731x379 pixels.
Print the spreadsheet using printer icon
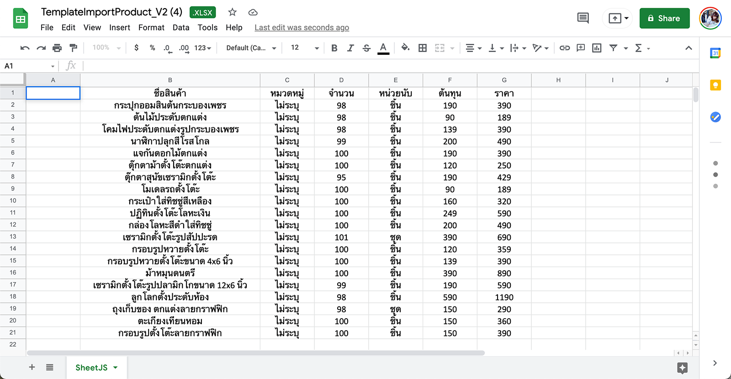pyautogui.click(x=57, y=48)
